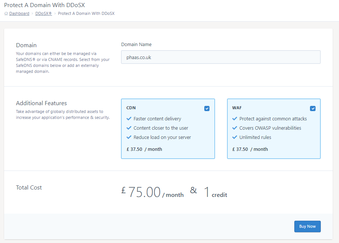Click checkmark icon beside Covers OWASP vulnerabilities
The image size is (339, 243).
pyautogui.click(x=235, y=128)
